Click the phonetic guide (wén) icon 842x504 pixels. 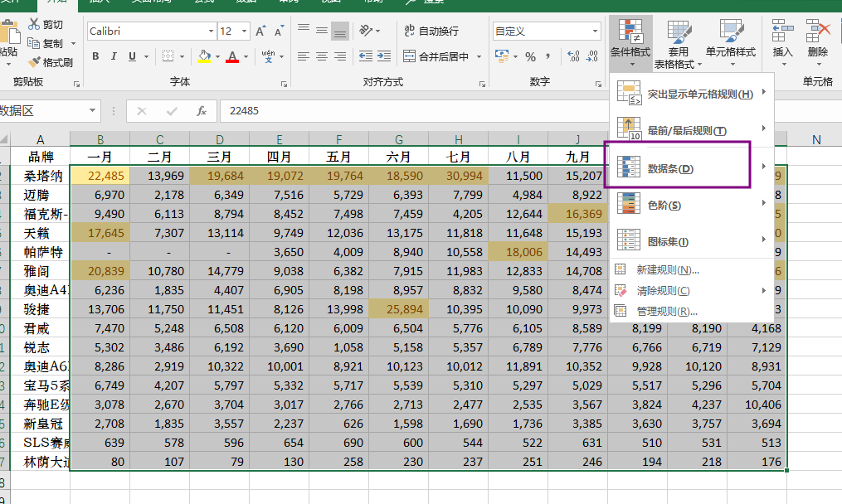pyautogui.click(x=268, y=56)
